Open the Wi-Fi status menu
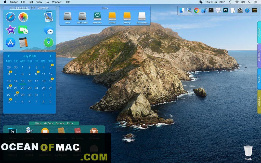Viewport: 261px width, 163px height. 237,2
